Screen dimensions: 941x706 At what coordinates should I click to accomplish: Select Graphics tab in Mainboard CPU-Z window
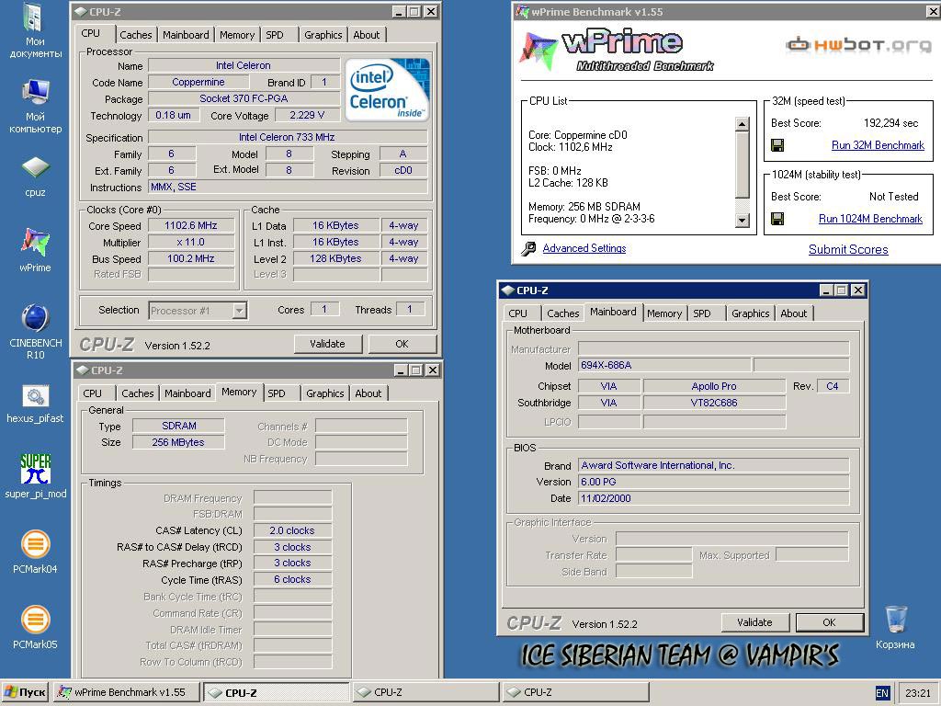click(750, 313)
